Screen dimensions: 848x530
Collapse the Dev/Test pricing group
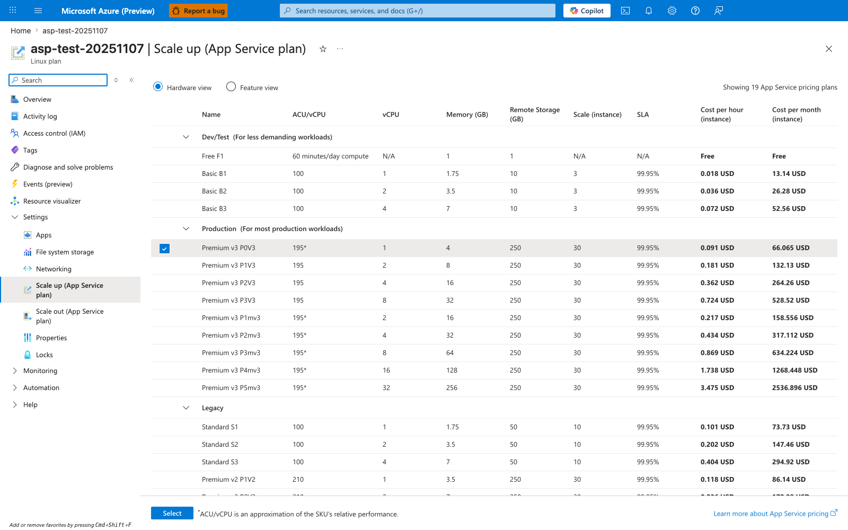[186, 137]
